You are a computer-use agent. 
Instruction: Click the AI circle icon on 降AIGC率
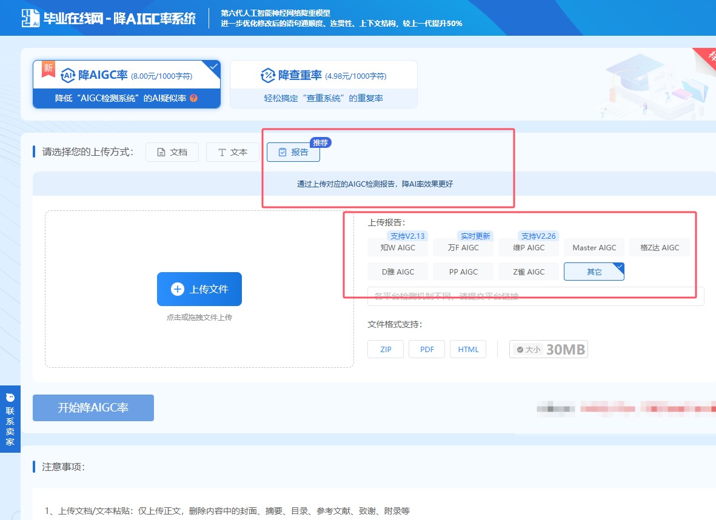[x=67, y=75]
